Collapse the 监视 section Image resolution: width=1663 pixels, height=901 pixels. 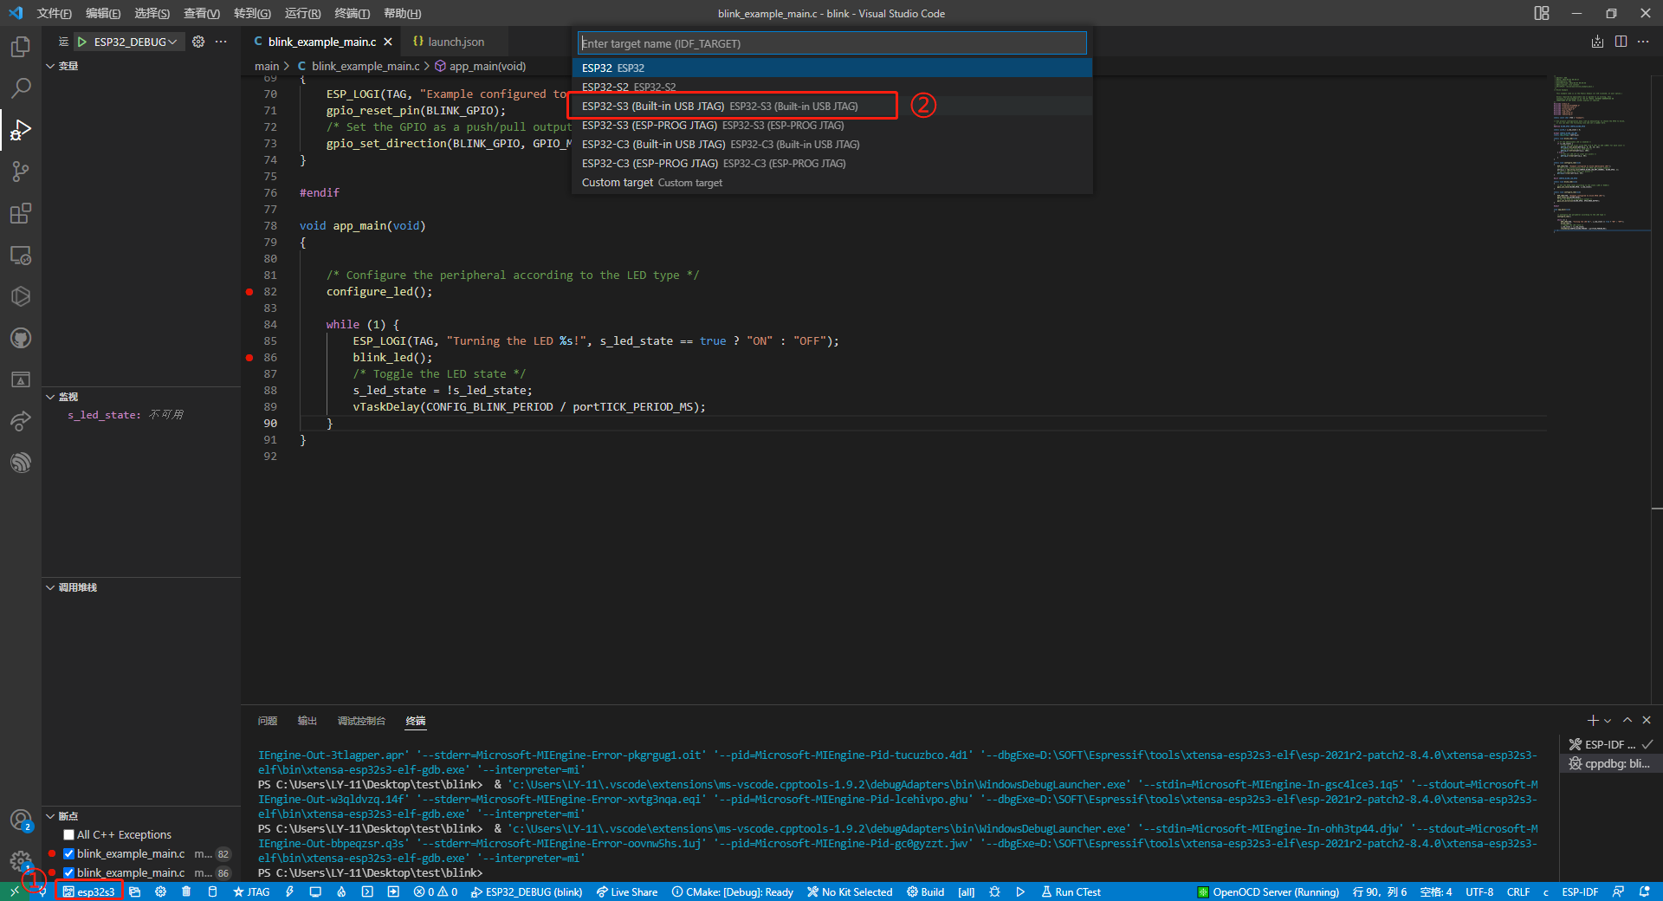(50, 397)
